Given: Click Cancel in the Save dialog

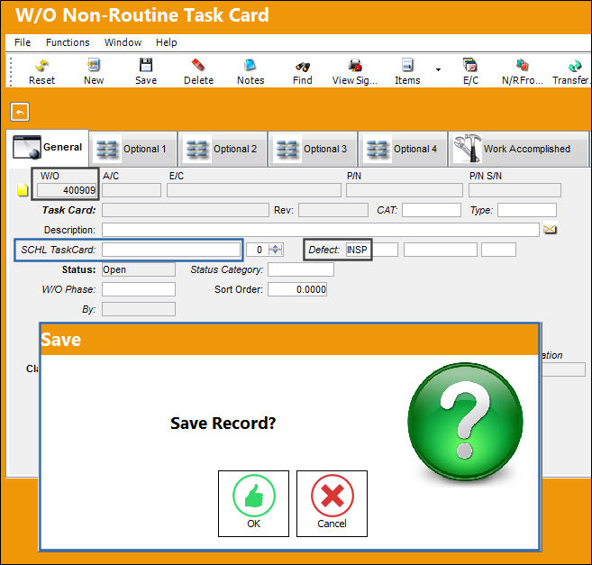Looking at the screenshot, I should pyautogui.click(x=332, y=504).
